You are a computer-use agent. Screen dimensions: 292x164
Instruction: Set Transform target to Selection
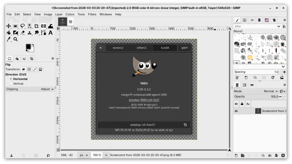tap(29, 69)
